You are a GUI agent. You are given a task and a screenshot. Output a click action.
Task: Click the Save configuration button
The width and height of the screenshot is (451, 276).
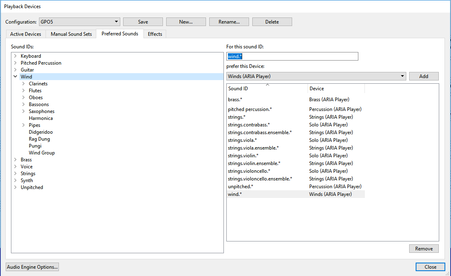click(x=143, y=22)
